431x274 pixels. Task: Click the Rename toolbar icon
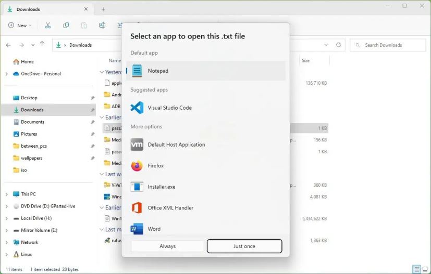(x=102, y=25)
